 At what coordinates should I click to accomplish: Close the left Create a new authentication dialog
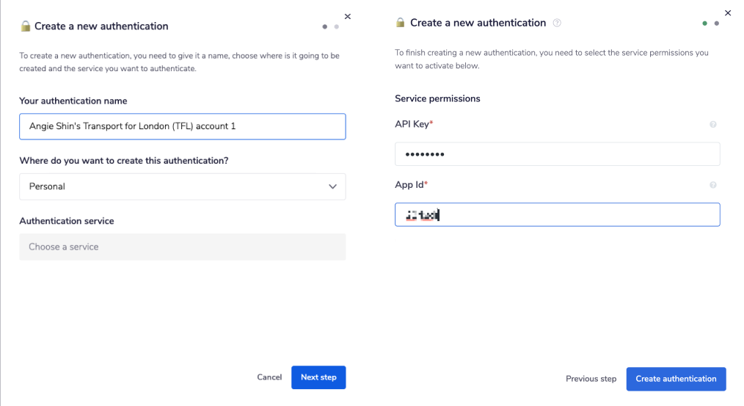348,16
